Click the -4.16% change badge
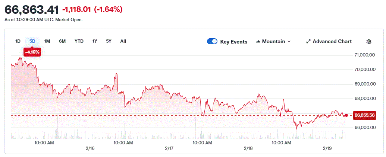386x157 pixels. pos(32,52)
